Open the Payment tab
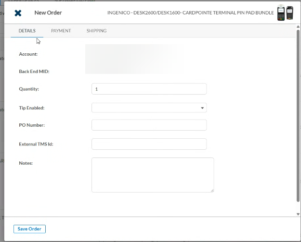Viewport: 301px width, 242px height. (61, 31)
